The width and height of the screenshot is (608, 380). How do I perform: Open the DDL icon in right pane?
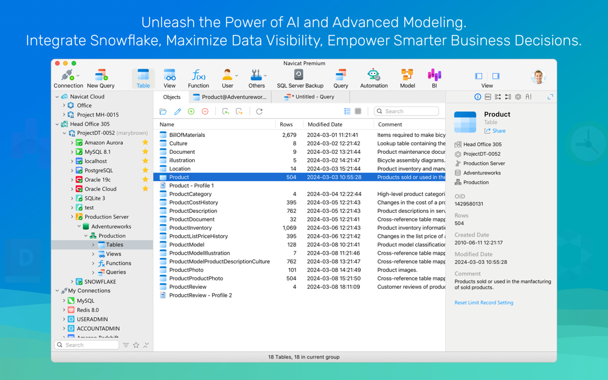click(488, 97)
